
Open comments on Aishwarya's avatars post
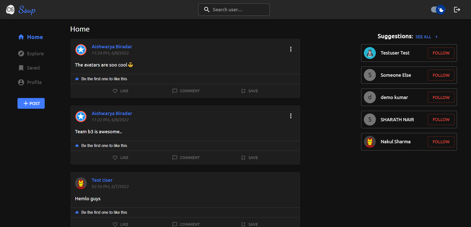tap(186, 91)
